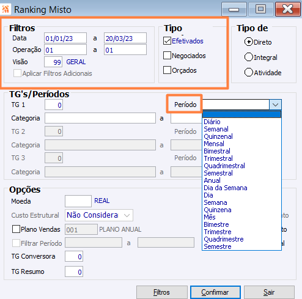Screen dimensions: 302x299
Task: Choose Quinzenal from the period list
Action: (x=241, y=136)
